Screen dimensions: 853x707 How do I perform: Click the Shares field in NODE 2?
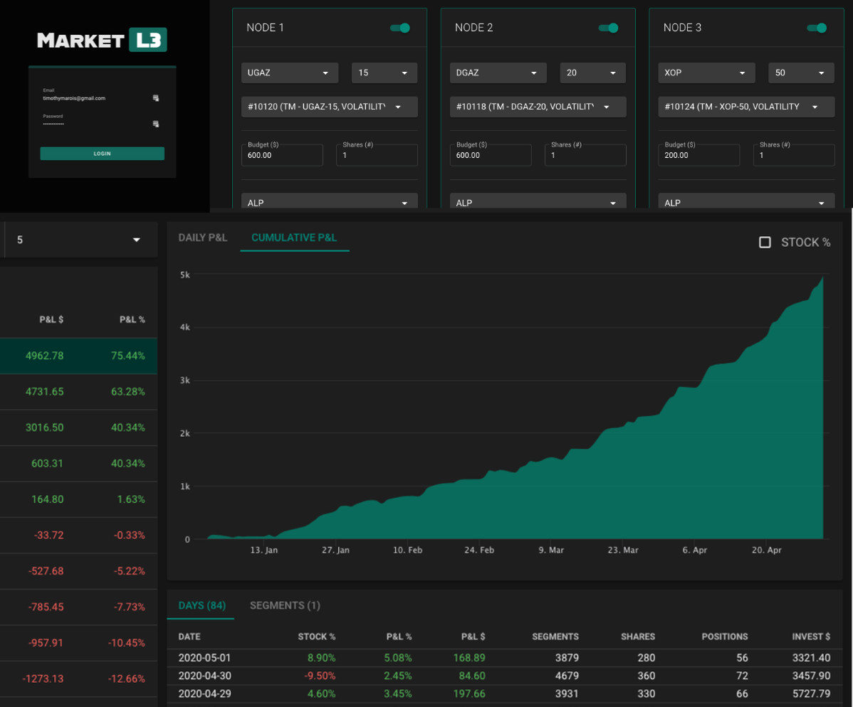[x=585, y=155]
